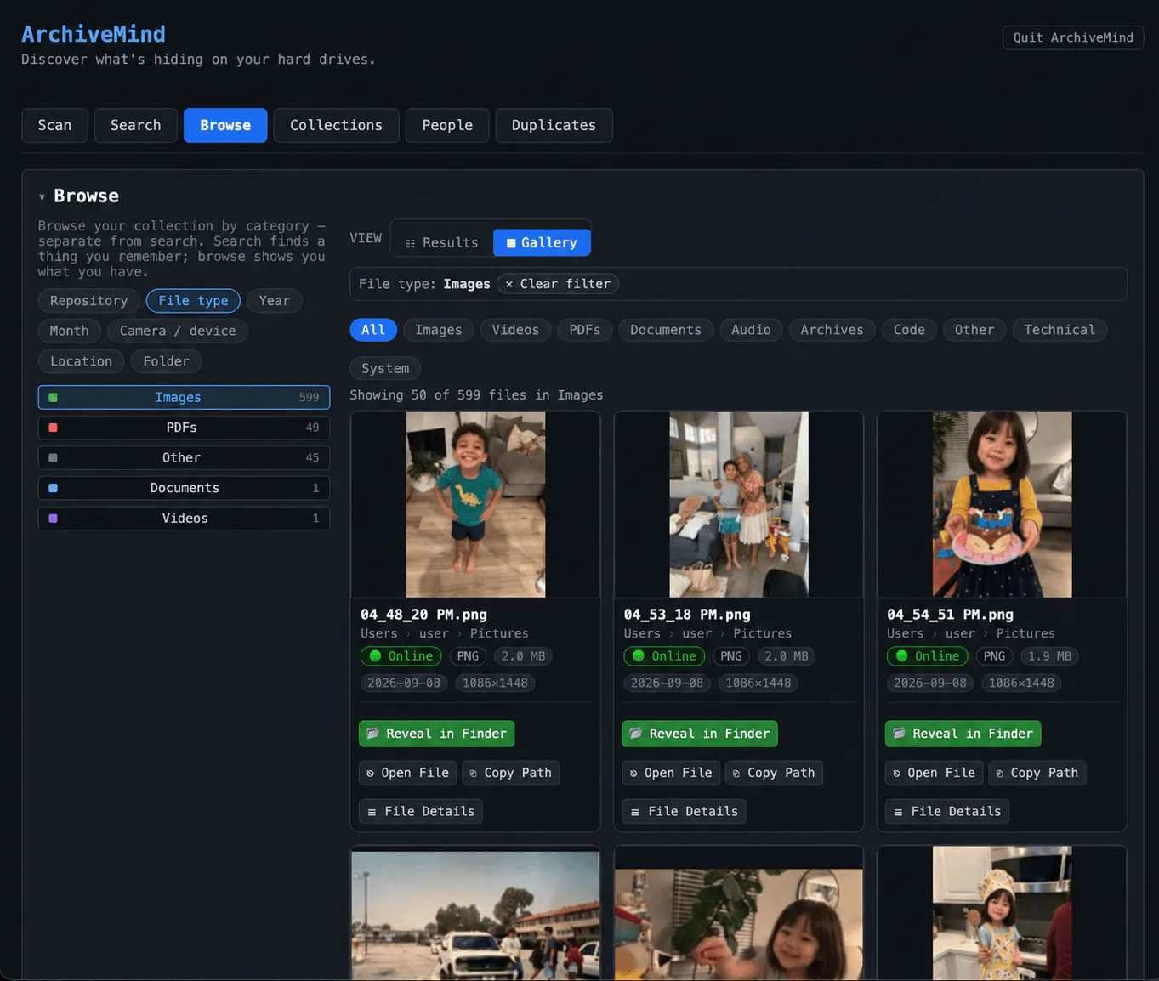The height and width of the screenshot is (981, 1159).
Task: Collapse the Browse section triangle
Action: (42, 197)
